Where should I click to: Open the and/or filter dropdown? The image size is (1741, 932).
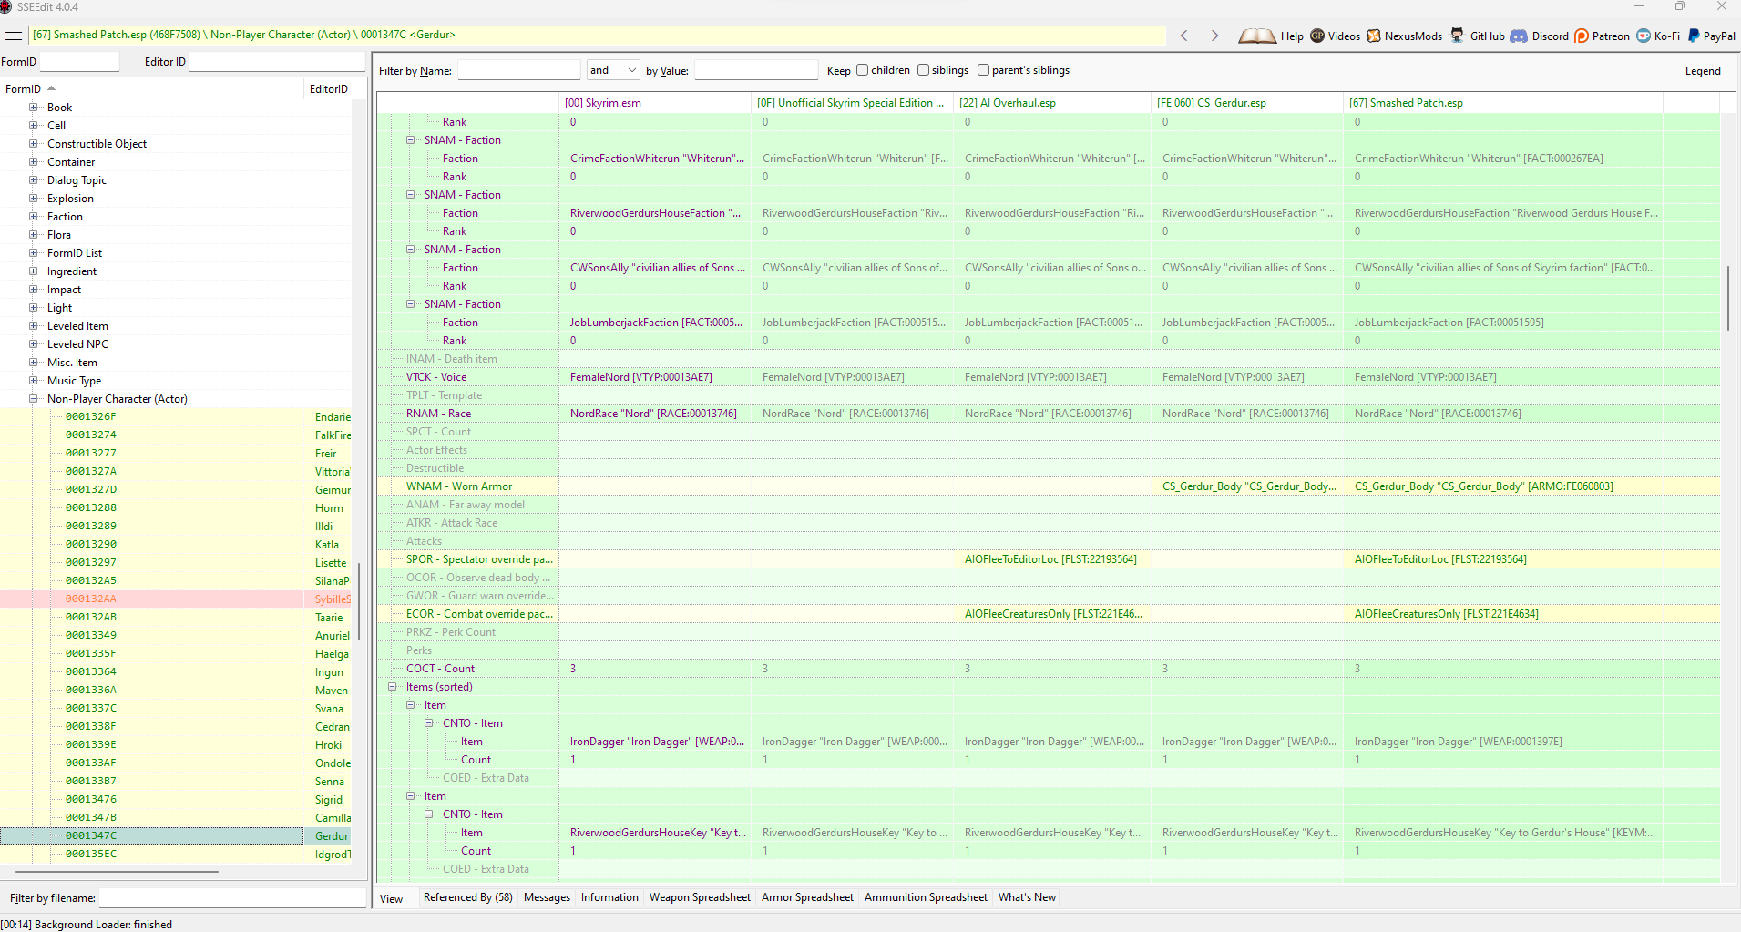click(x=613, y=70)
